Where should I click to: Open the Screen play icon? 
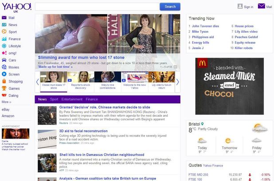[4, 74]
